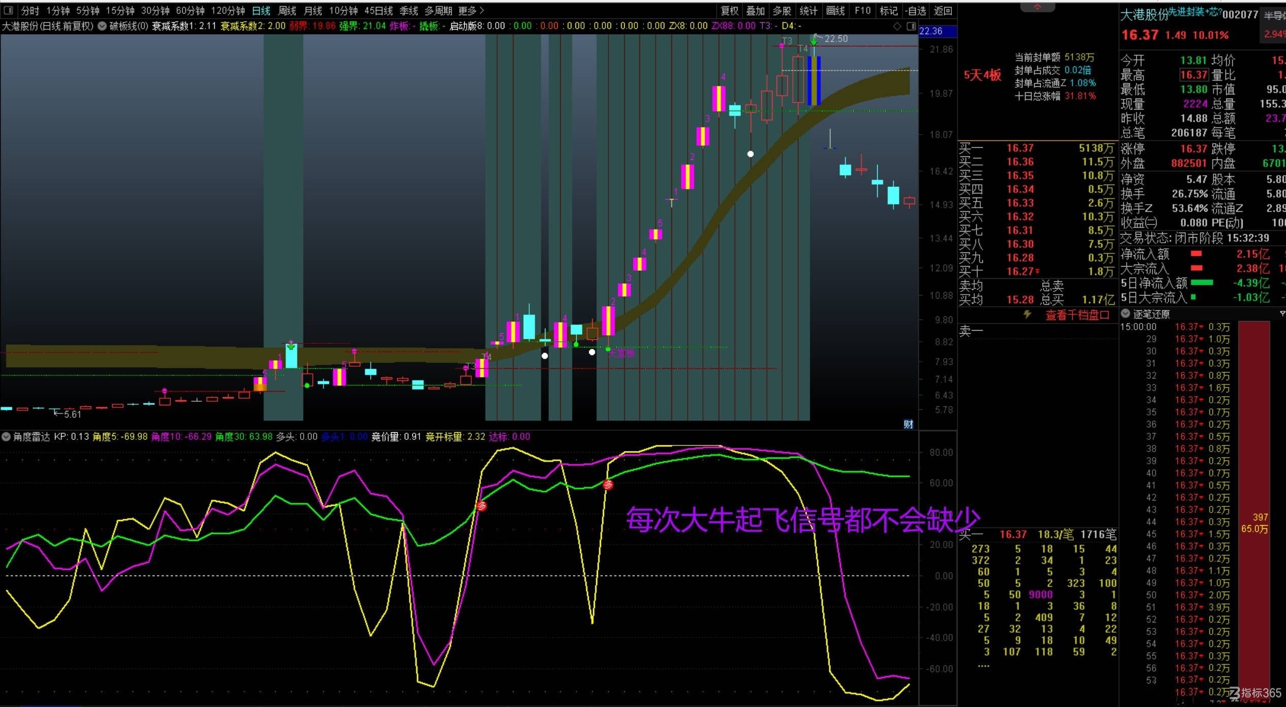Click the 5日净流入额 value -4.39亿
The image size is (1286, 707).
click(1251, 283)
